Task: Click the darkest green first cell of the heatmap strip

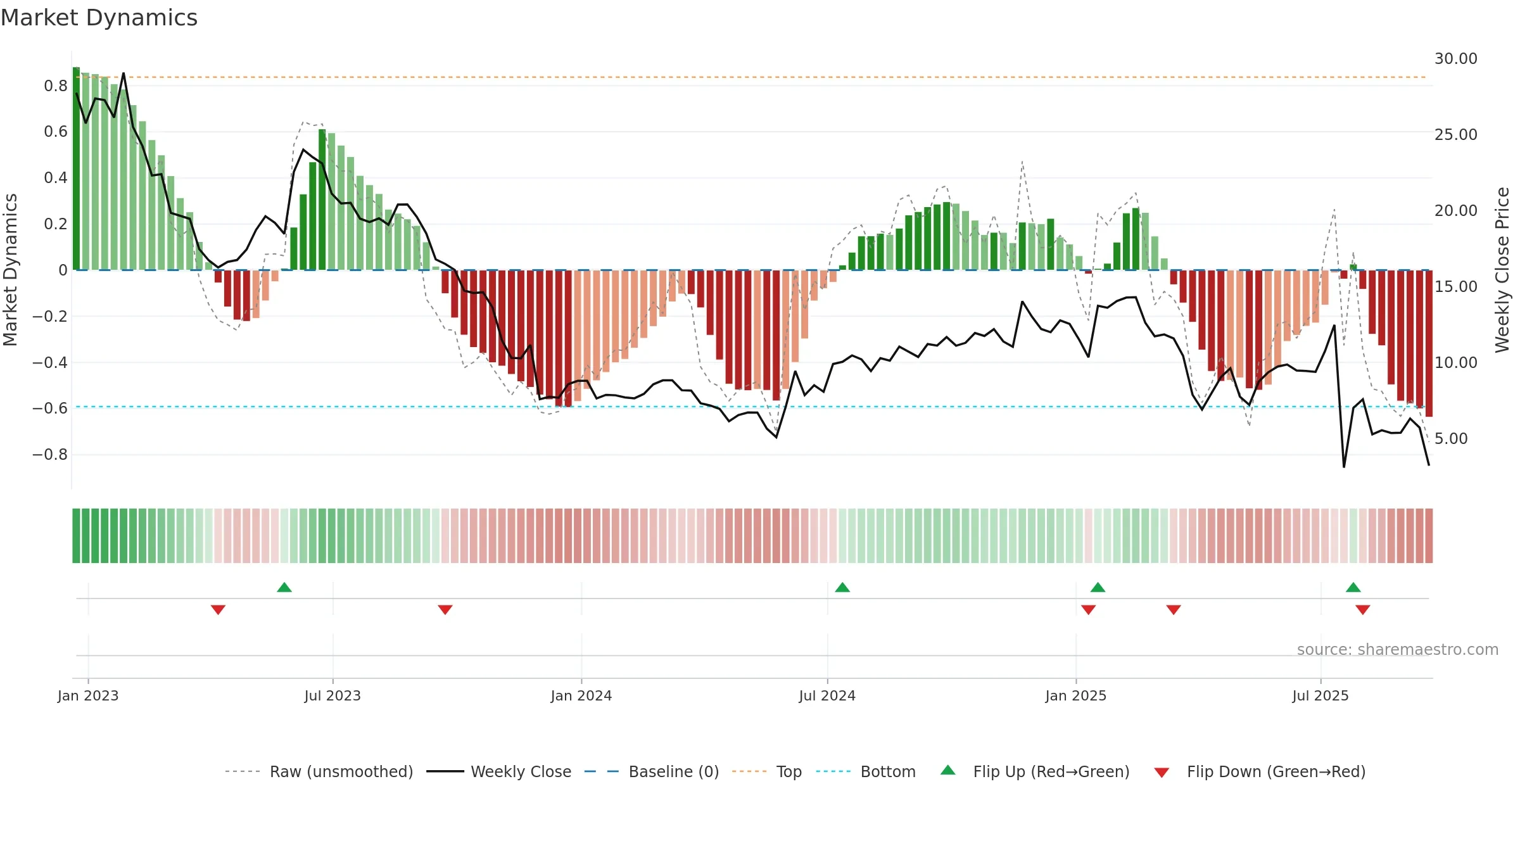Action: (76, 536)
